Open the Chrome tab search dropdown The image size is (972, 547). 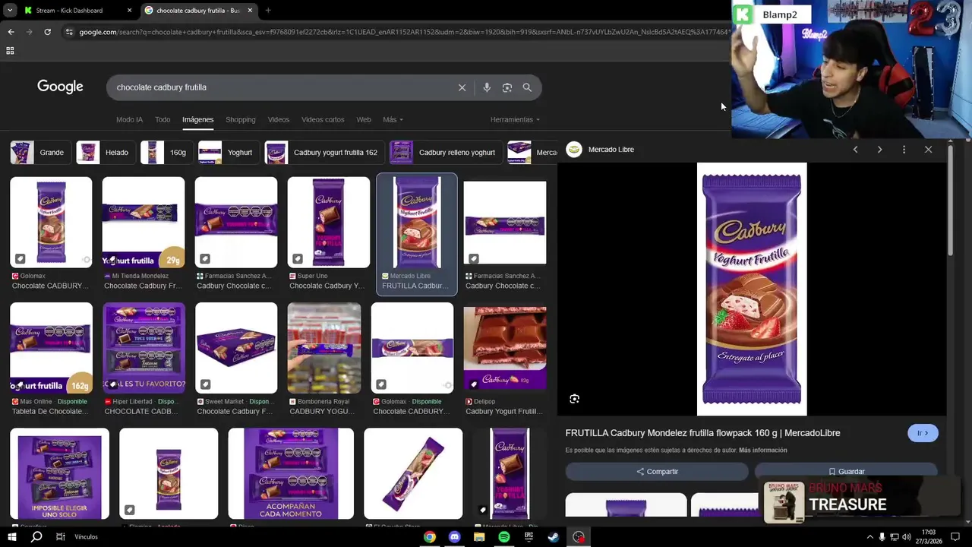point(9,11)
